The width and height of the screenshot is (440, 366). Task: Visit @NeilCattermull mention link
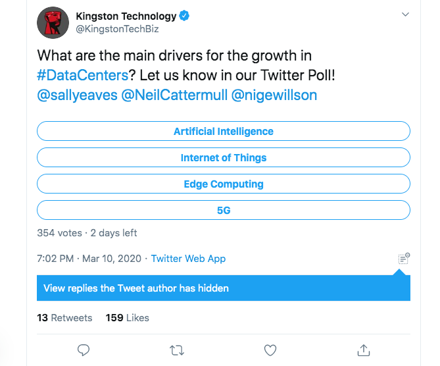(175, 95)
